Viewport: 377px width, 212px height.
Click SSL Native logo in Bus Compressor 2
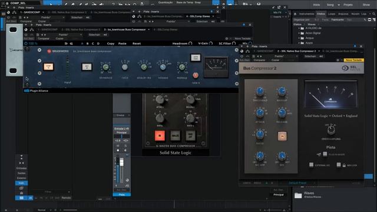pyautogui.click(x=350, y=68)
